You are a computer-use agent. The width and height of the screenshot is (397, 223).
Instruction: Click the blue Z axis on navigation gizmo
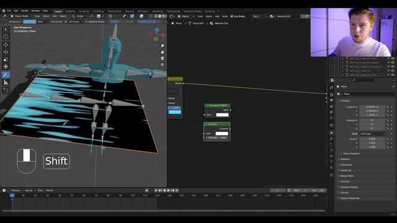[x=157, y=30]
